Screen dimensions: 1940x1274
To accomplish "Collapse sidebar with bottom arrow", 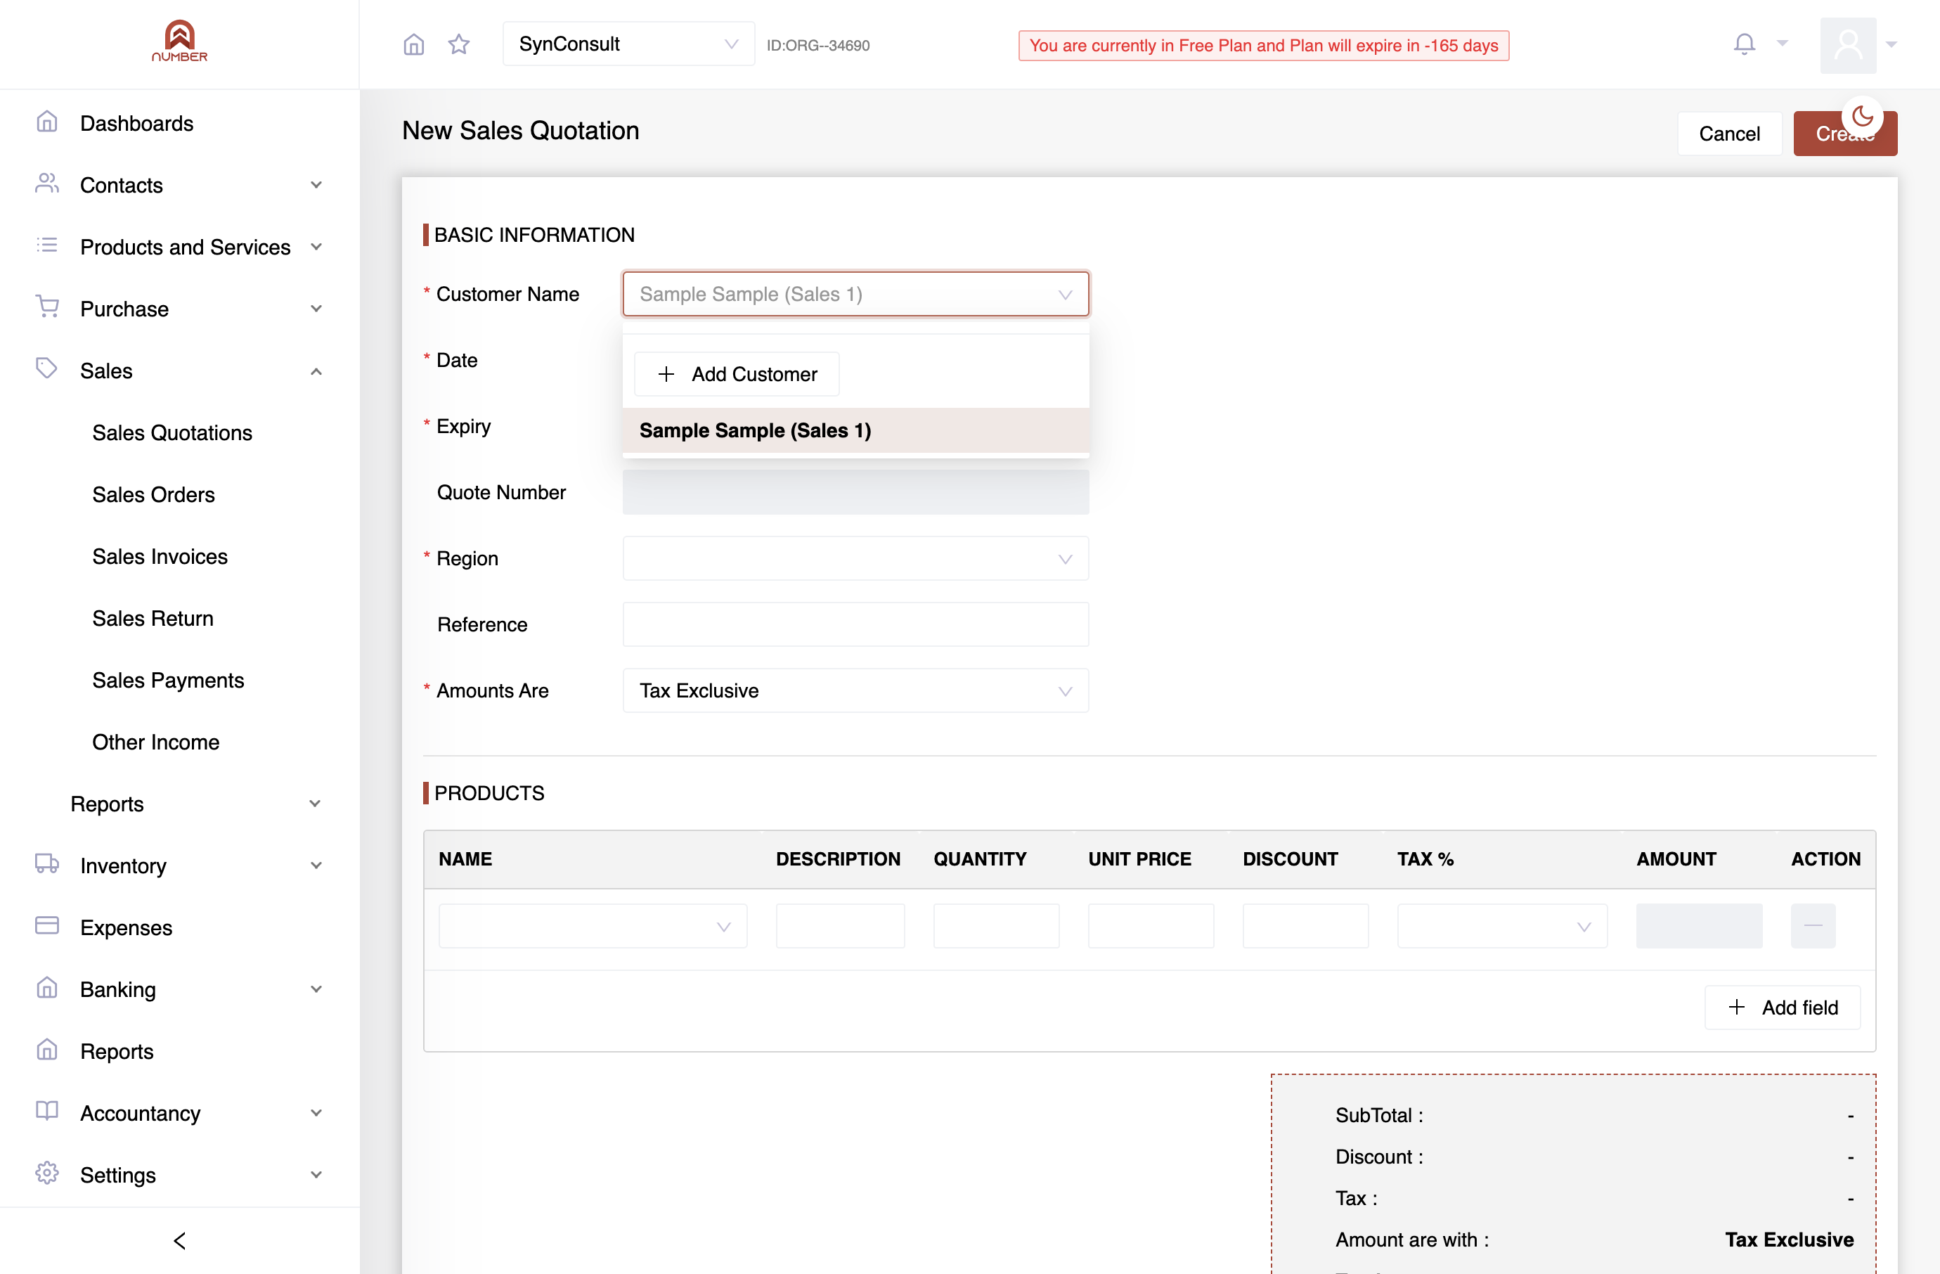I will tap(179, 1240).
